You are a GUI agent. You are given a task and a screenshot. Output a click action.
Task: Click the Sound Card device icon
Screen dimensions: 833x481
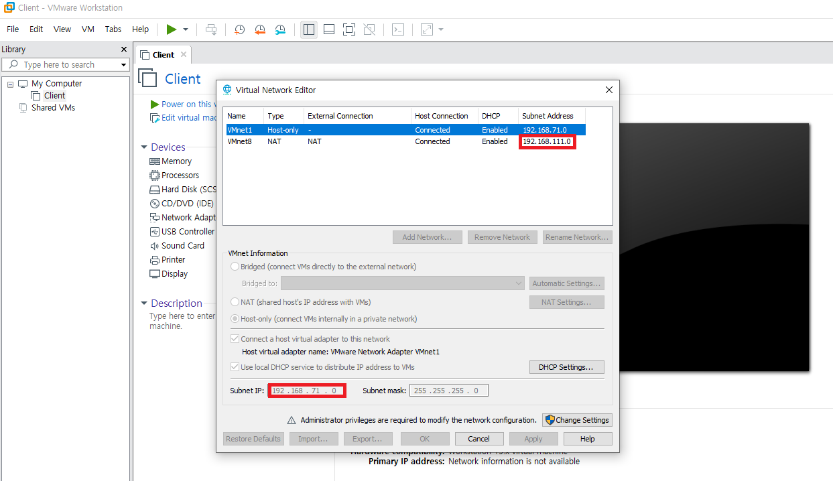(x=155, y=246)
